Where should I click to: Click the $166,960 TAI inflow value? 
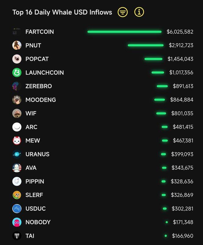click(183, 236)
